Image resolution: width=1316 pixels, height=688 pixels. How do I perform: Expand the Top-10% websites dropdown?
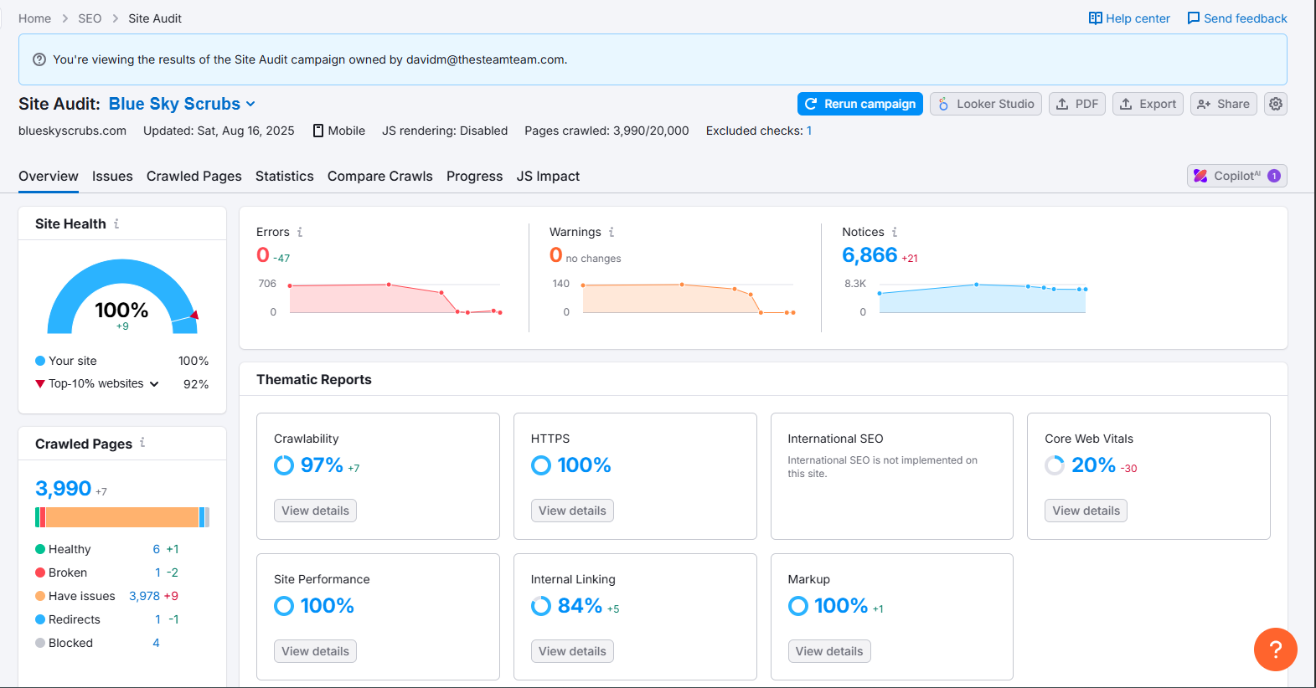[154, 384]
